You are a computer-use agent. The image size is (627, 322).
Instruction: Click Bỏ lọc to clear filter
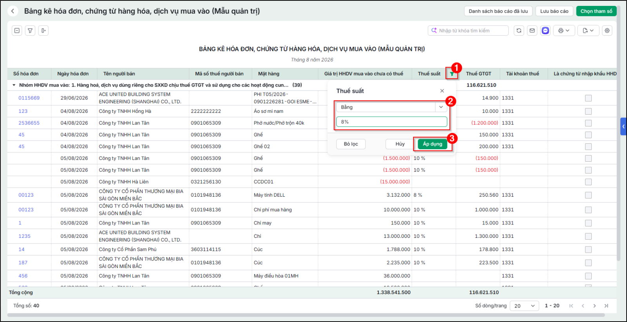351,144
